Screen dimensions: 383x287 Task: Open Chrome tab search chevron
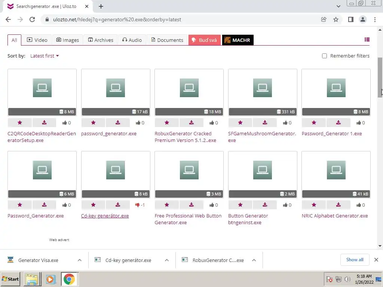click(338, 6)
